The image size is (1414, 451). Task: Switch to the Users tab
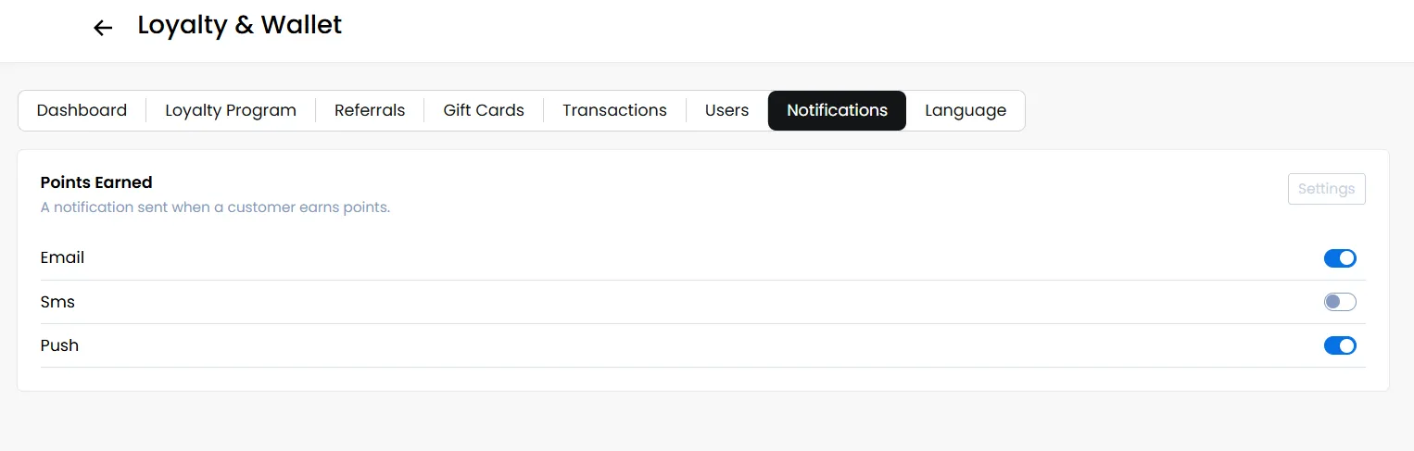pos(726,110)
